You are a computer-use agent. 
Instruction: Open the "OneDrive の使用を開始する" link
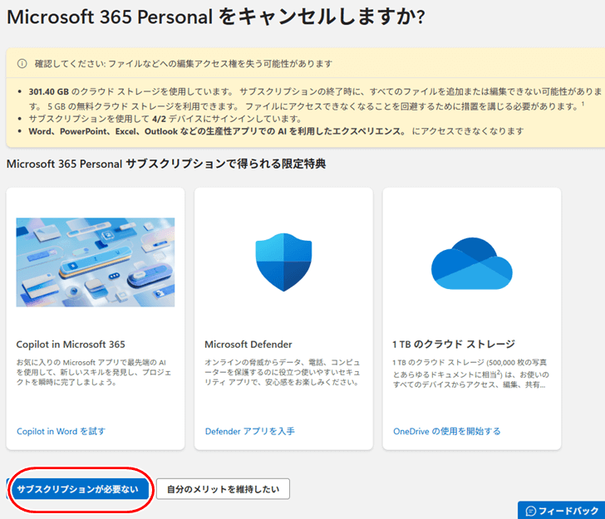pos(446,432)
